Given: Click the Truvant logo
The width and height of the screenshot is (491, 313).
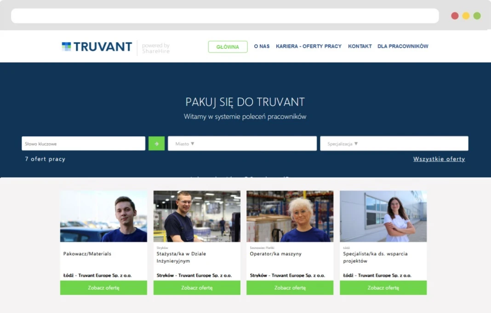Looking at the screenshot, I should tap(97, 47).
